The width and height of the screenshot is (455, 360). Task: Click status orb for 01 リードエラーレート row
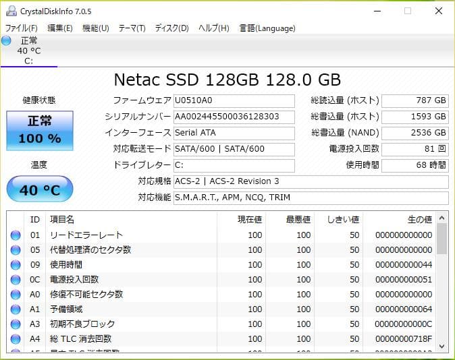(16, 235)
